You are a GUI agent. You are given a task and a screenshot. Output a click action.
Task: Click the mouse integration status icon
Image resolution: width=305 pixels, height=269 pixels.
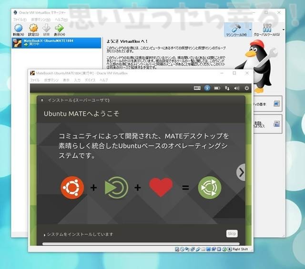(x=224, y=249)
